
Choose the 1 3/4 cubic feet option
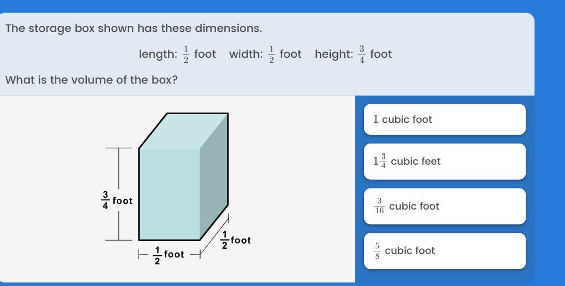445,161
